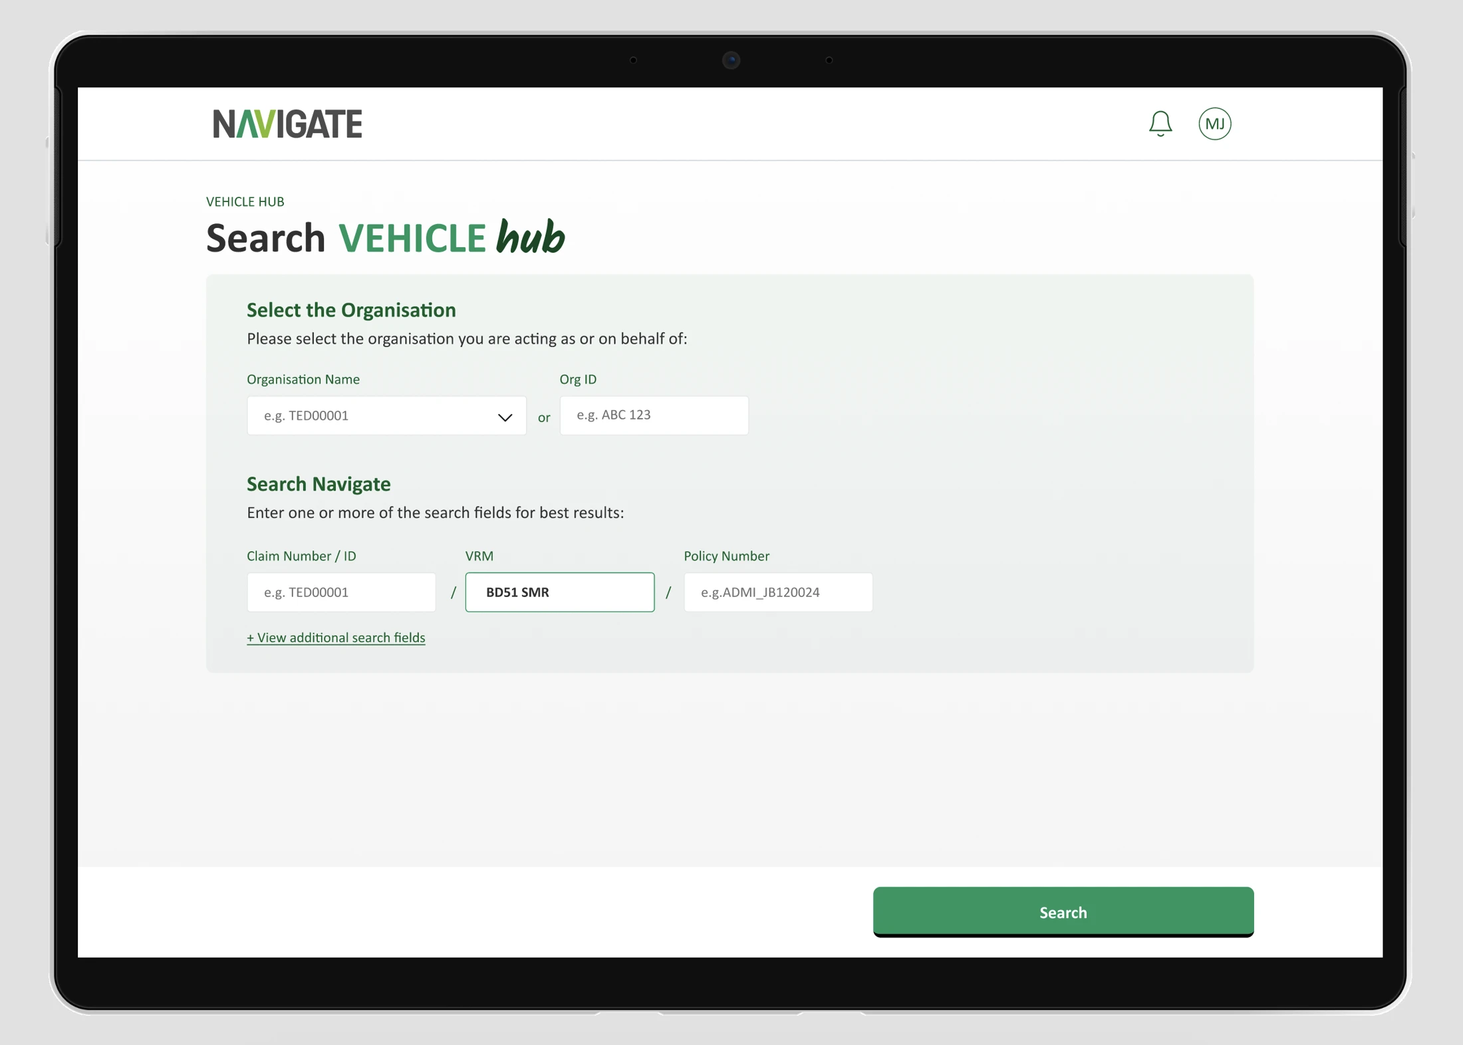Viewport: 1463px width, 1045px height.
Task: Focus the Policy Number input field
Action: [778, 592]
